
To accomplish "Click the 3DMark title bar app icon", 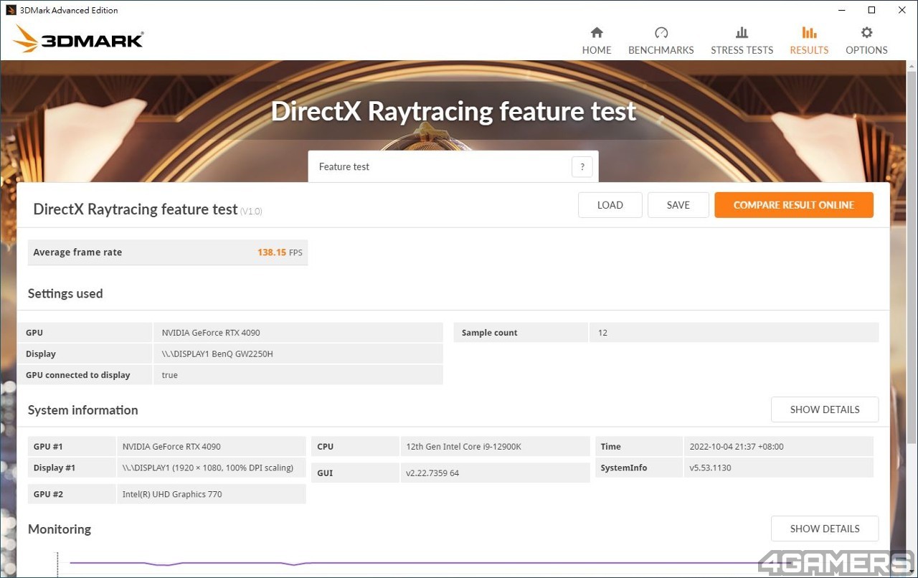I will [11, 10].
